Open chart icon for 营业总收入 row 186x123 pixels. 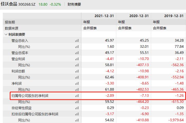coord(77,41)
